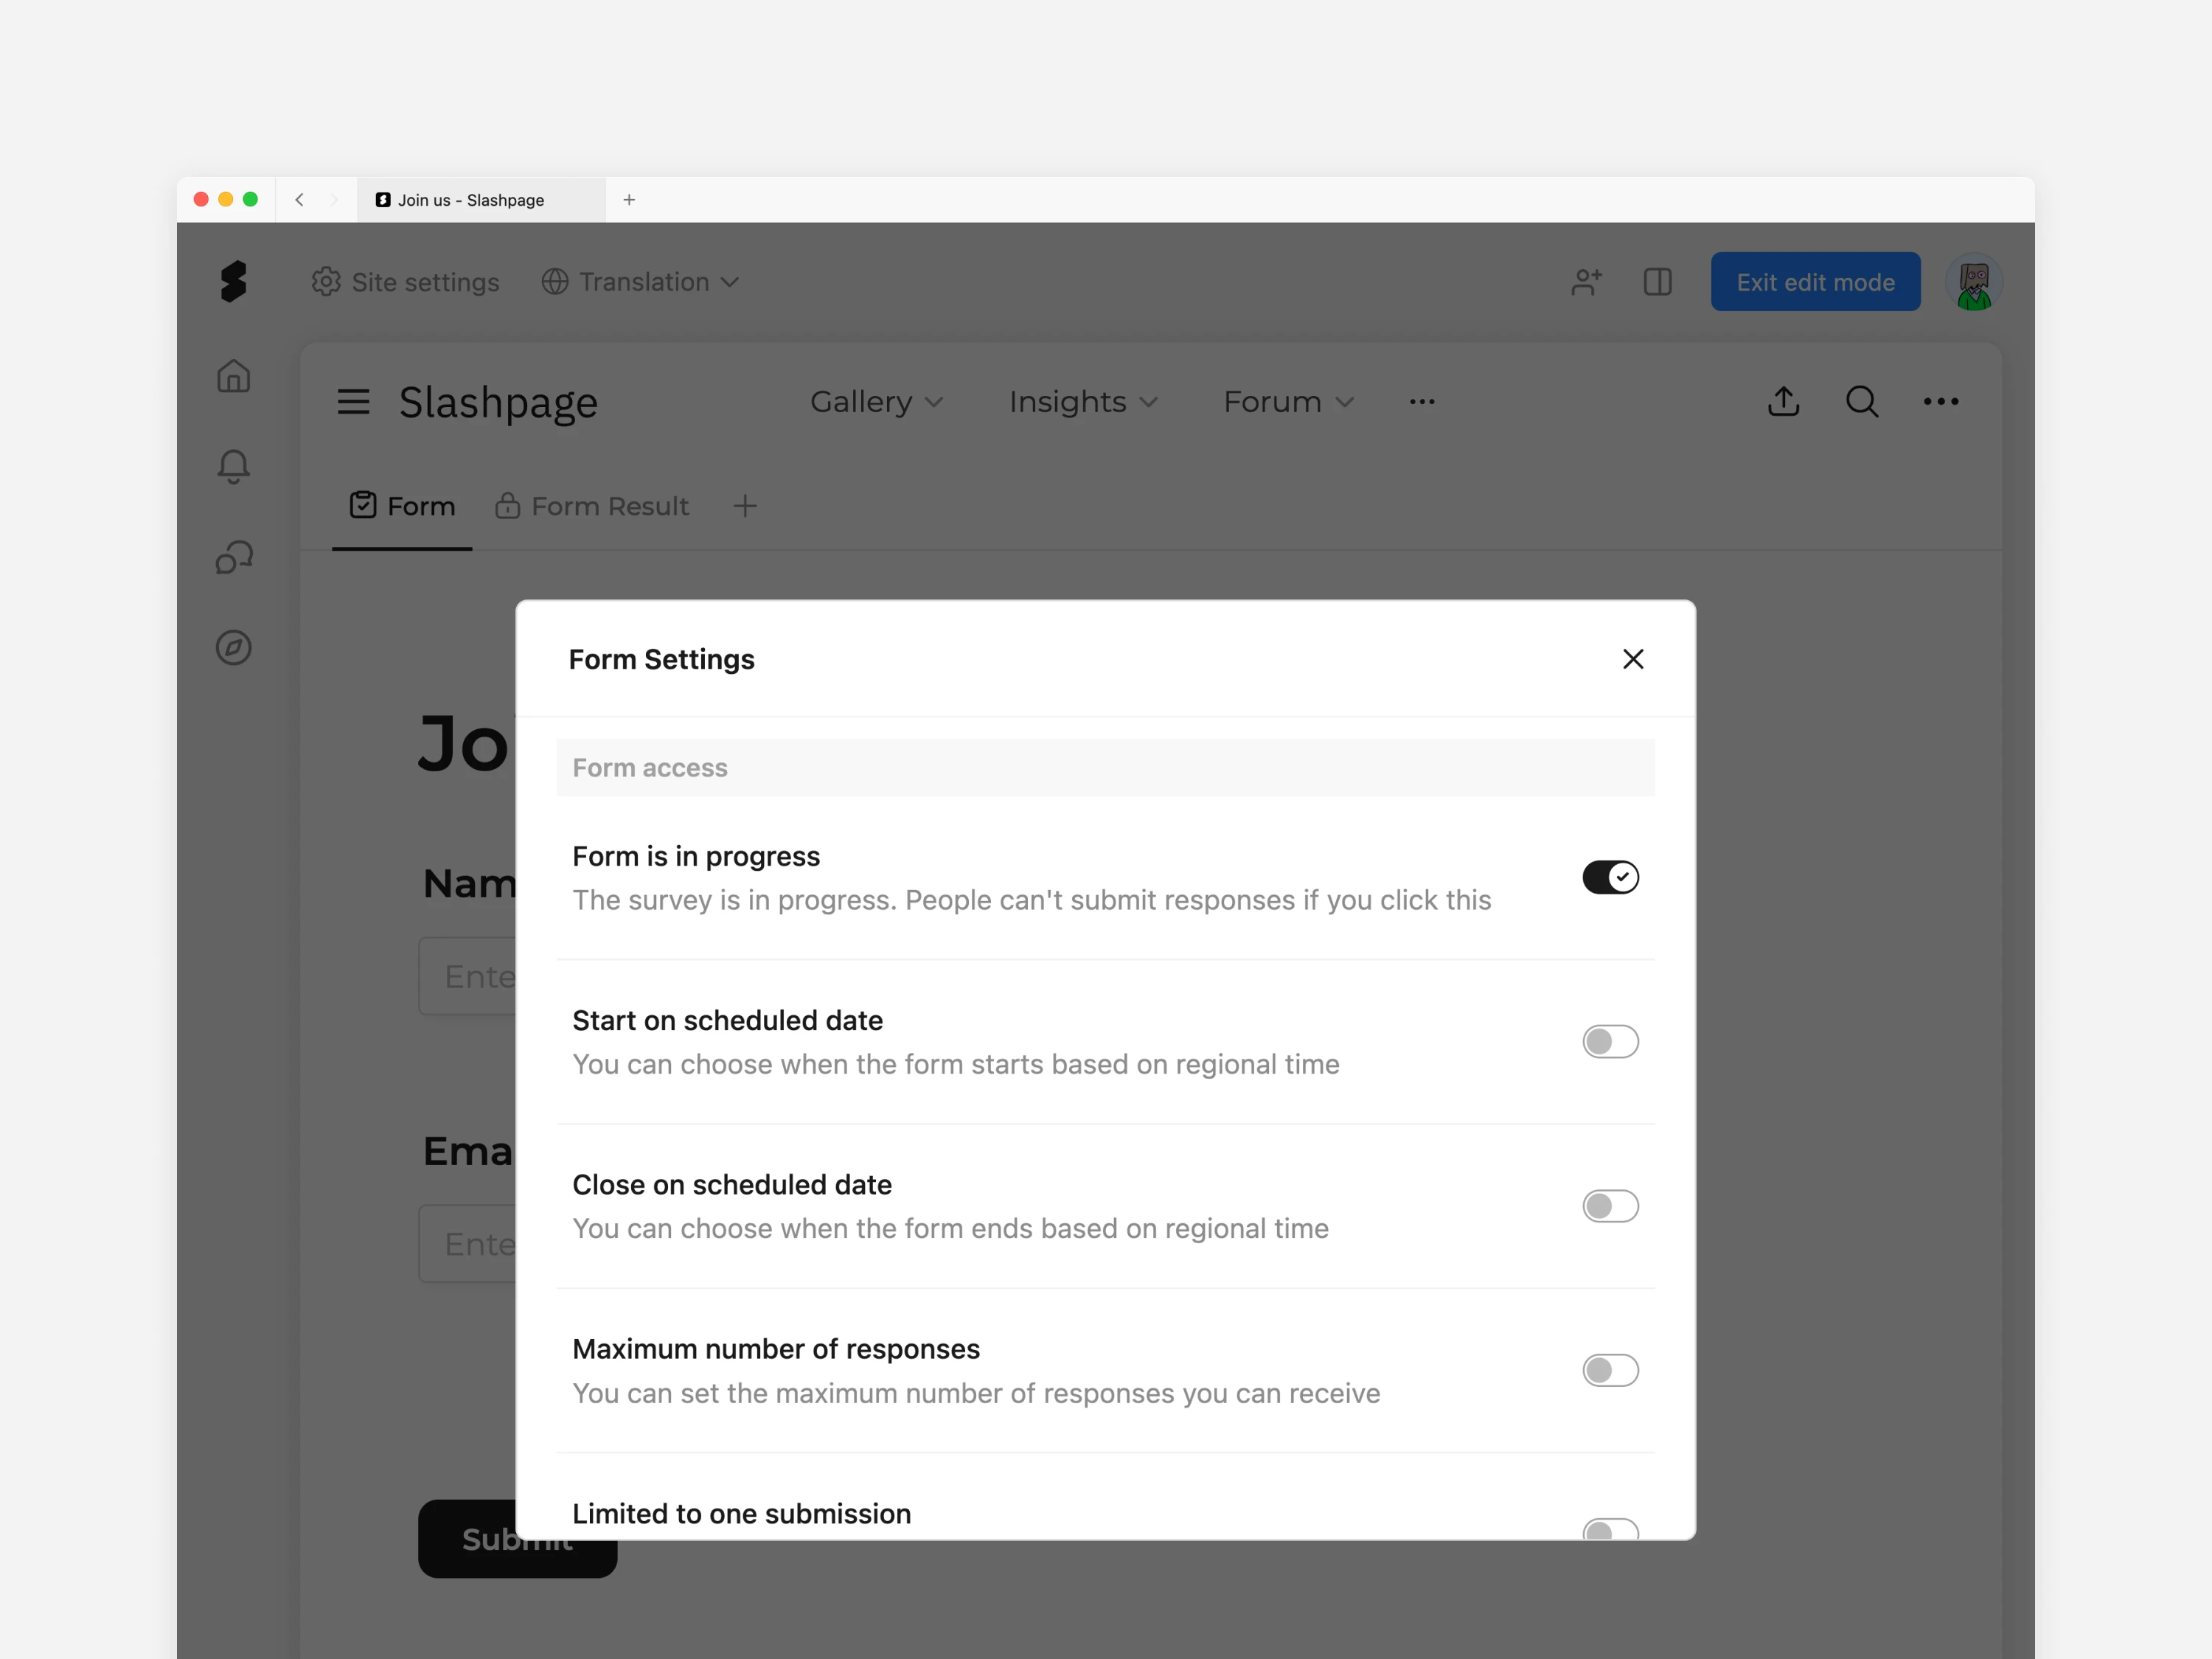Click 'Form is in progress' label
This screenshot has height=1659, width=2212.
click(x=696, y=857)
